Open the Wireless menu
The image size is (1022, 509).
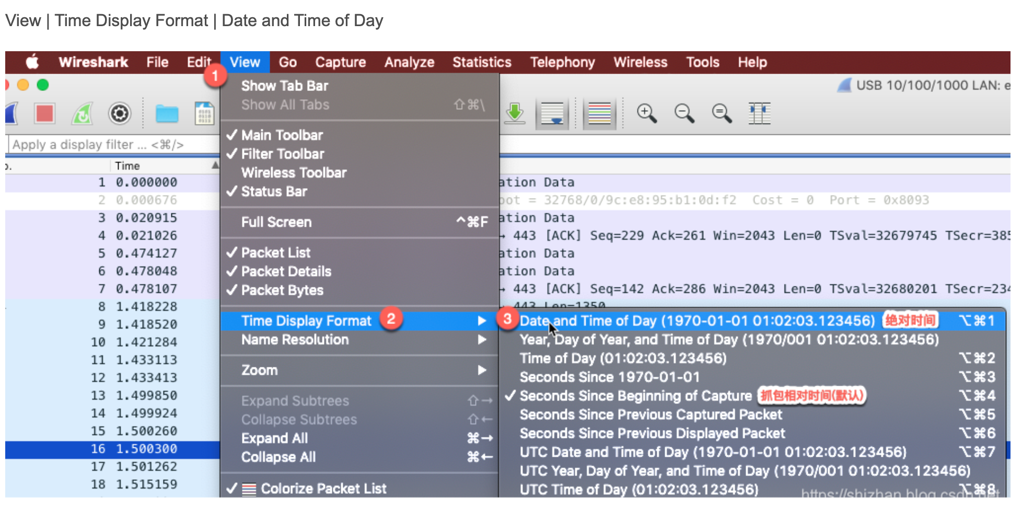click(x=641, y=62)
